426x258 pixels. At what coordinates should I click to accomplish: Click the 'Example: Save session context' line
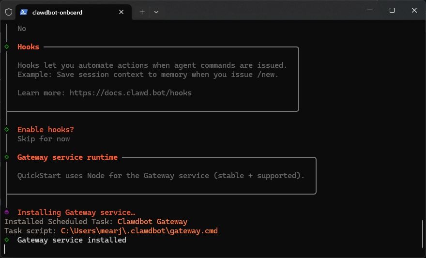click(148, 75)
